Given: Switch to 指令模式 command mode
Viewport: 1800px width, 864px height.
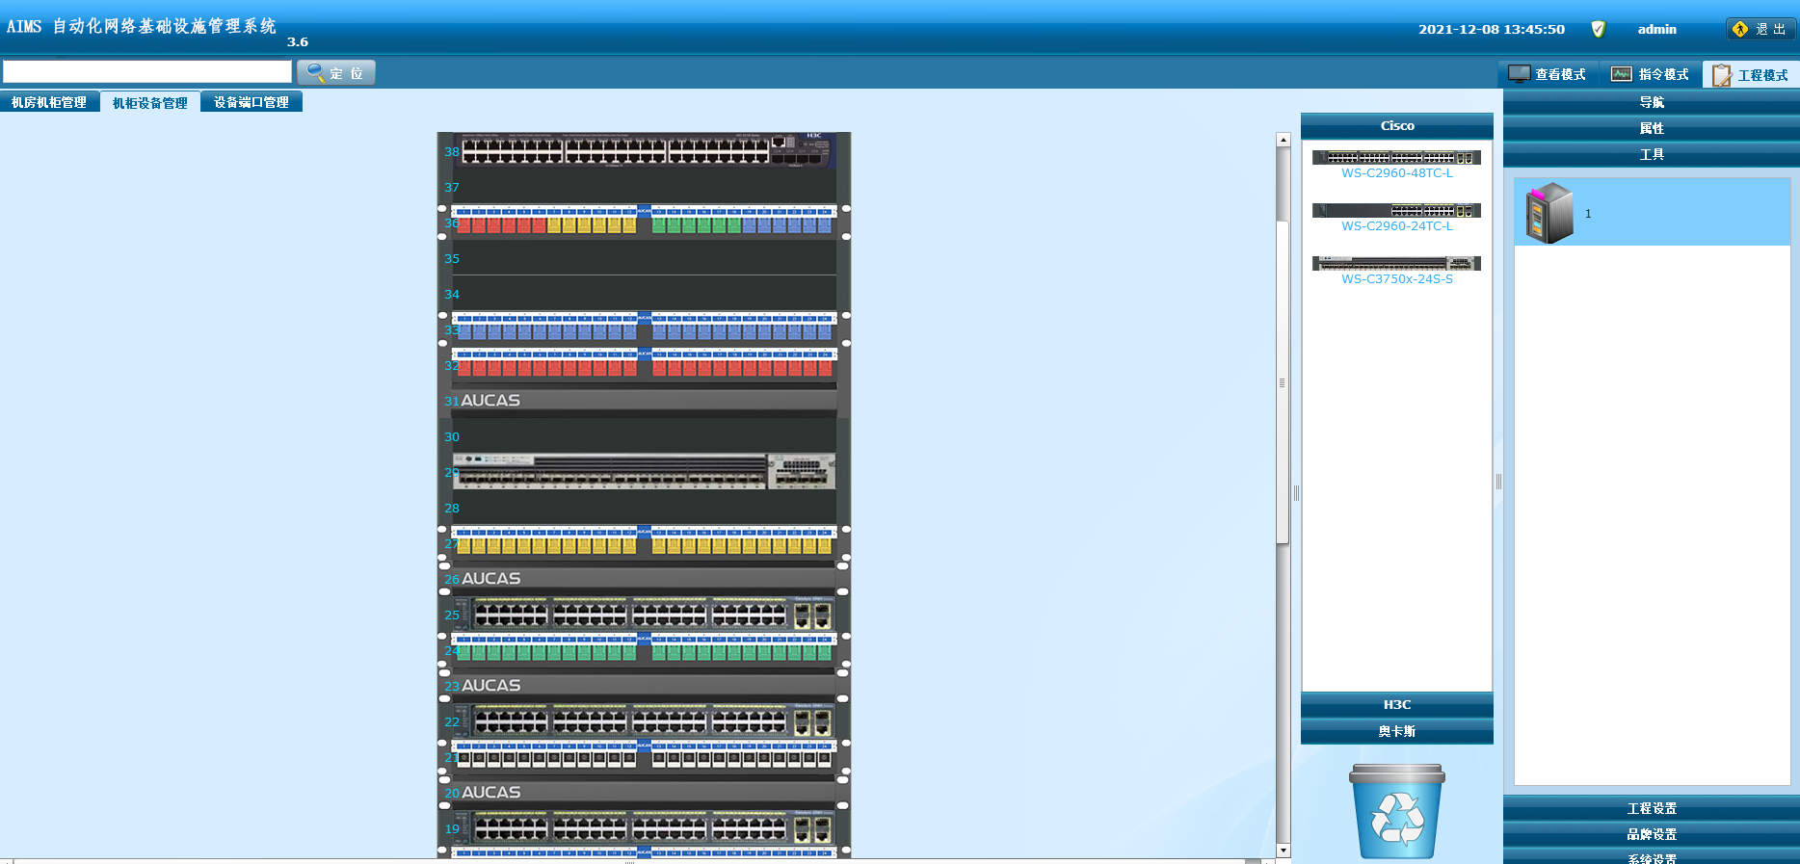Looking at the screenshot, I should point(1651,74).
